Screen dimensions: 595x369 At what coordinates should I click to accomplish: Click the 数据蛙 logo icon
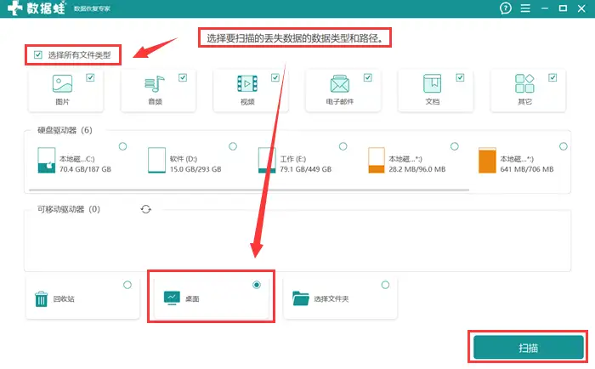(x=15, y=8)
